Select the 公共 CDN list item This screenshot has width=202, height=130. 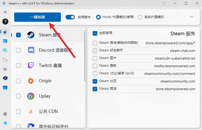click(48, 111)
